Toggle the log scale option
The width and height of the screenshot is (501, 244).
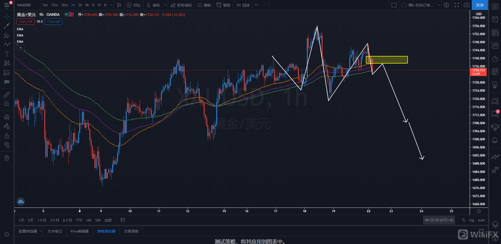[472, 220]
